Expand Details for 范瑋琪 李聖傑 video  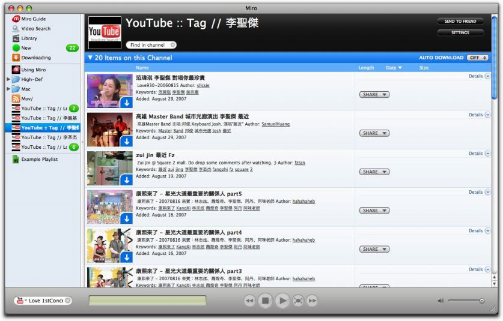coord(479,76)
